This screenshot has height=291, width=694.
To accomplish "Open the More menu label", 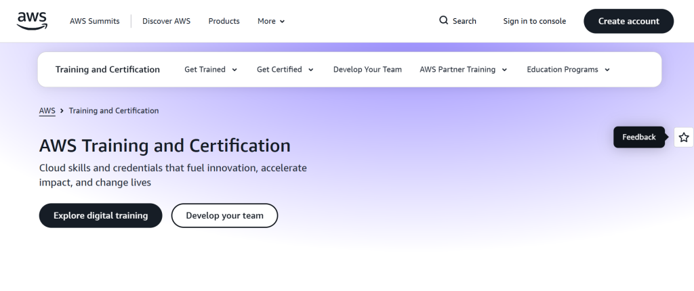I will (266, 21).
